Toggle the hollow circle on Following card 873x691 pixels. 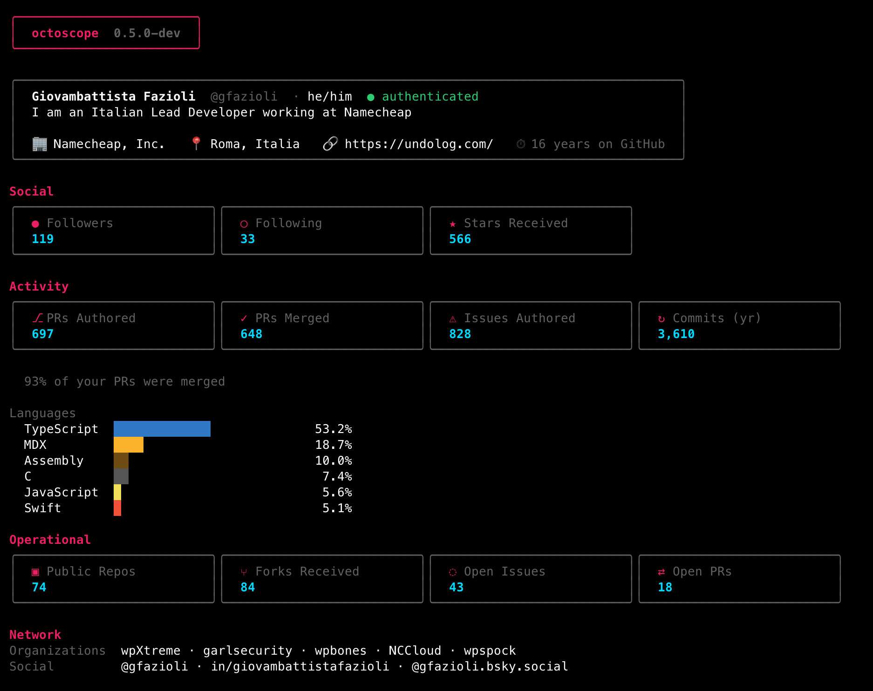[244, 224]
